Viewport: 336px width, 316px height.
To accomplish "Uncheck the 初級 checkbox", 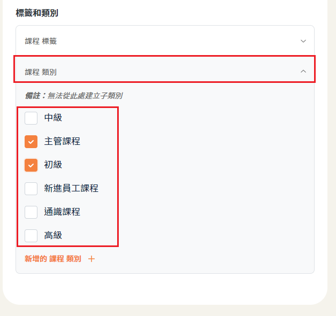I will click(x=31, y=165).
